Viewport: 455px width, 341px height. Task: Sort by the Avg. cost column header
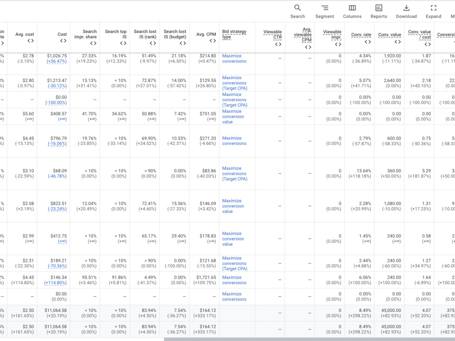(x=25, y=34)
